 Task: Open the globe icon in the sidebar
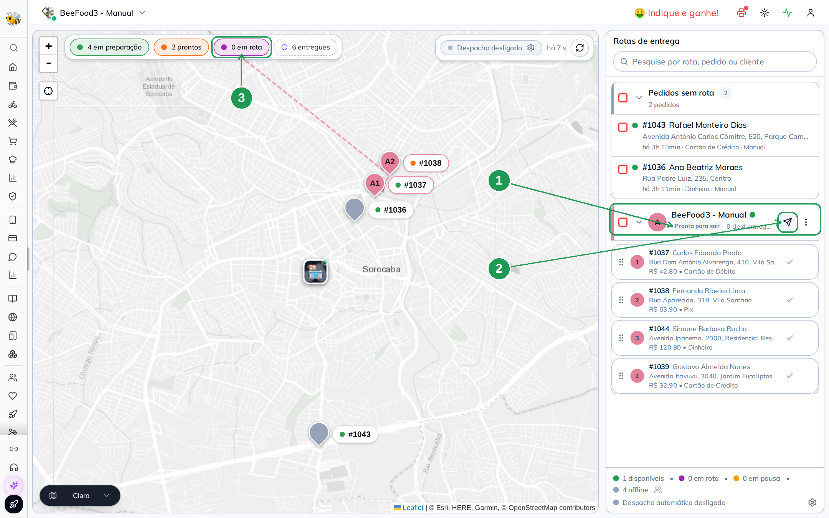coord(13,317)
